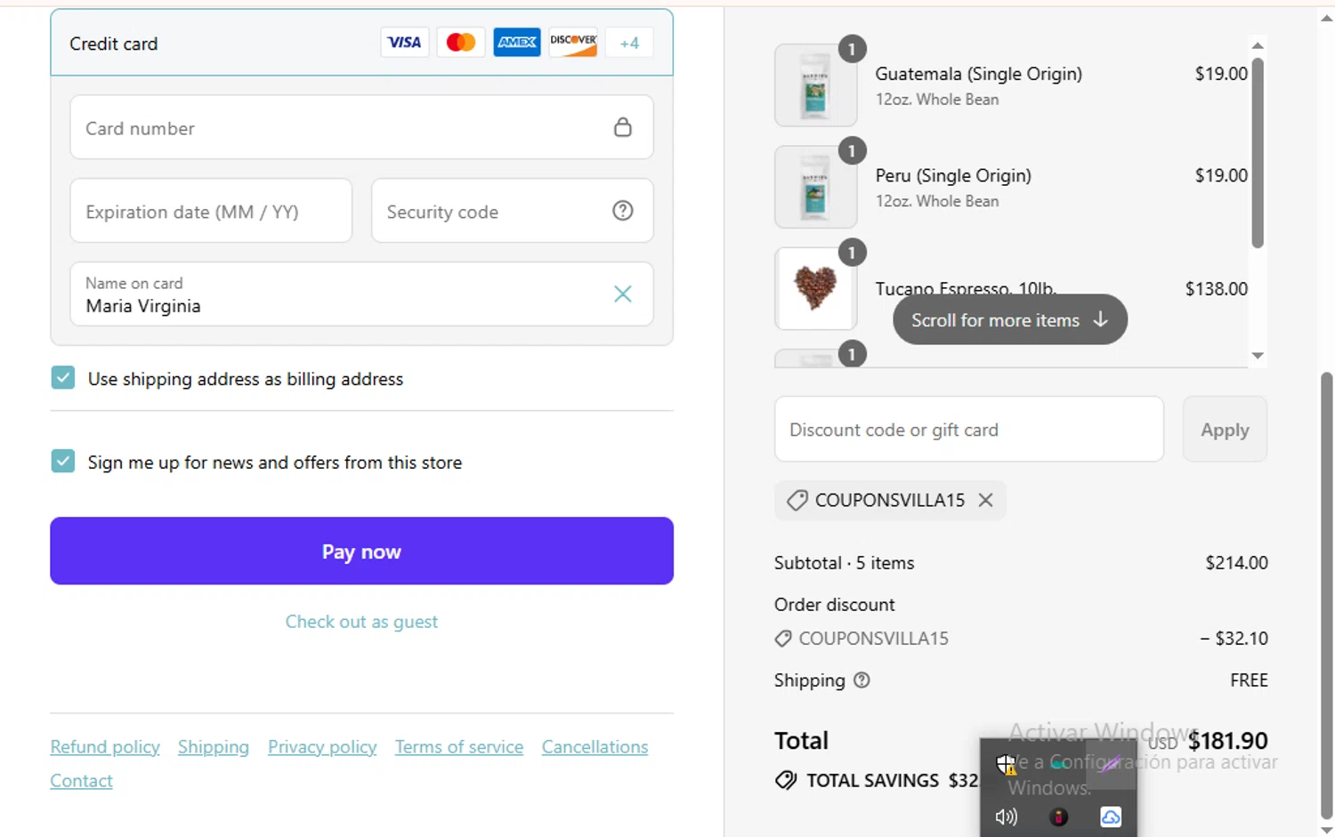Open the Shipping policy link
1335x837 pixels.
tap(214, 747)
